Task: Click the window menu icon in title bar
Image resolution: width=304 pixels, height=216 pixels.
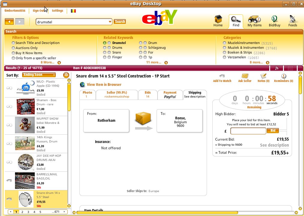Action: 5,4
